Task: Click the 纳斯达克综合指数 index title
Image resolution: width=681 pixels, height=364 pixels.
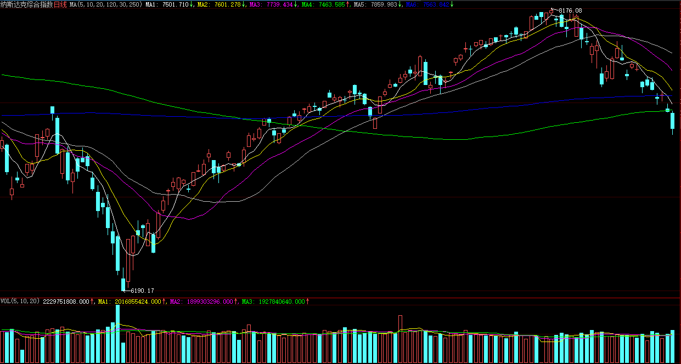Action: point(26,4)
